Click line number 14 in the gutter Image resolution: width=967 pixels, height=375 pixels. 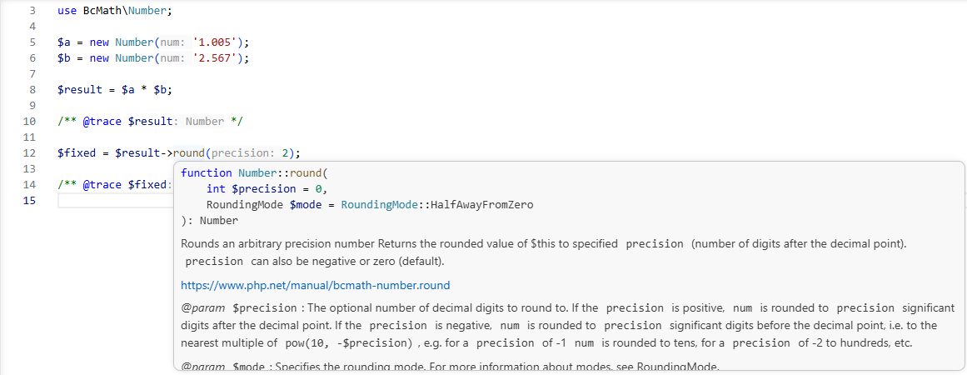[28, 184]
